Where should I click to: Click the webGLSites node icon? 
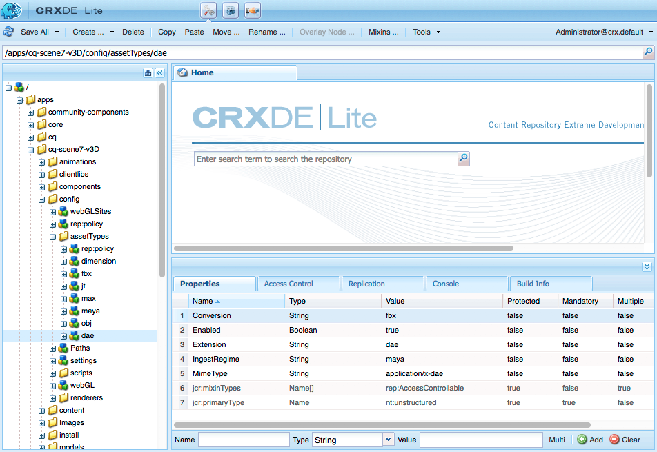[63, 212]
